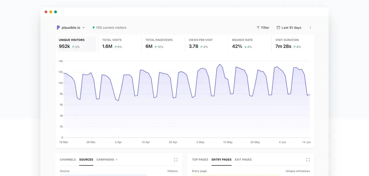
Task: Click the Plausible logo icon
Action: click(x=59, y=28)
